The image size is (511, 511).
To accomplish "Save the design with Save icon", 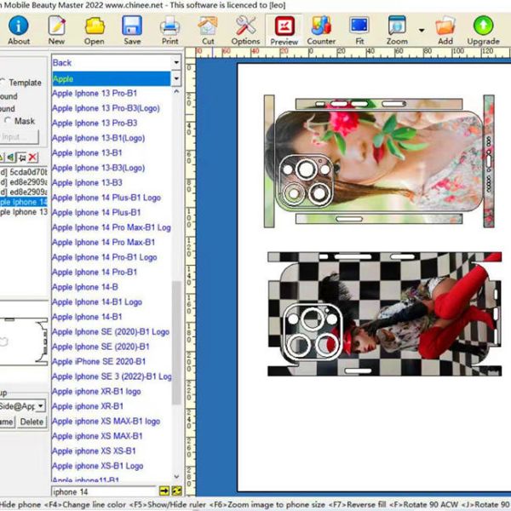I will click(132, 29).
